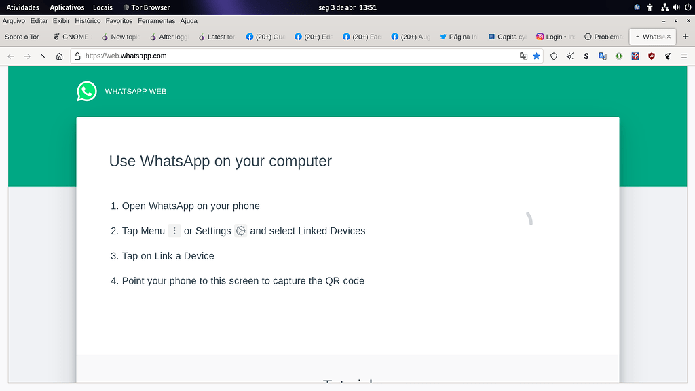
Task: Open the NoScript S extension icon
Action: click(x=586, y=56)
